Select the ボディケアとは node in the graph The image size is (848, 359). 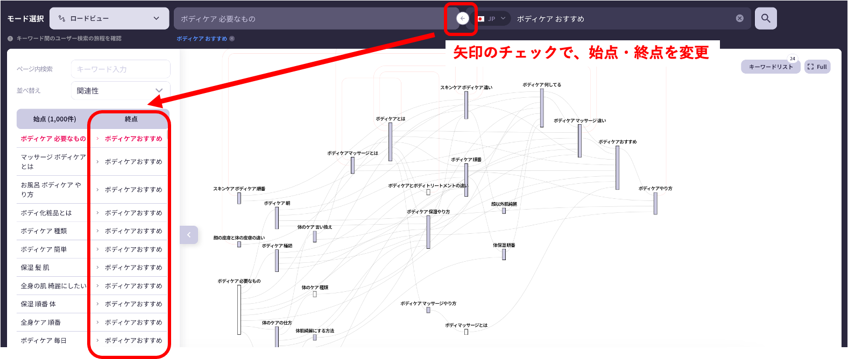390,141
